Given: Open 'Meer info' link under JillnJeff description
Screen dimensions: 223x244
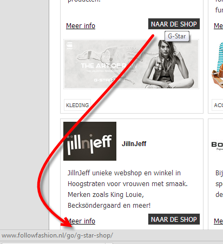Looking at the screenshot, I should (81, 221).
